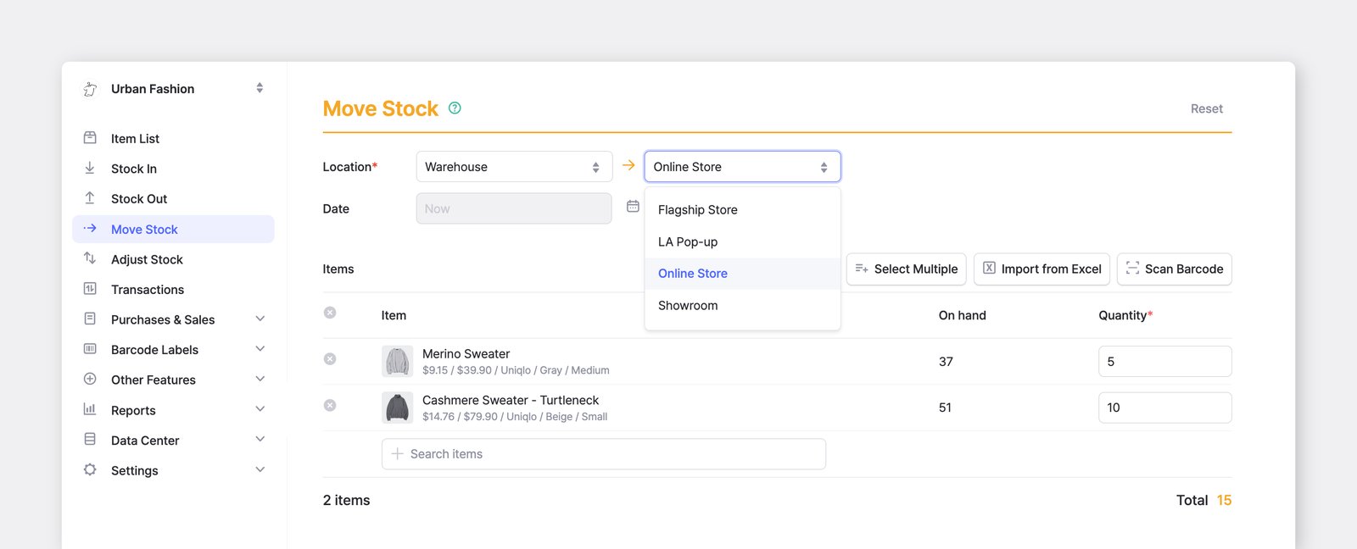
Task: Open the date calendar picker icon
Action: point(633,206)
